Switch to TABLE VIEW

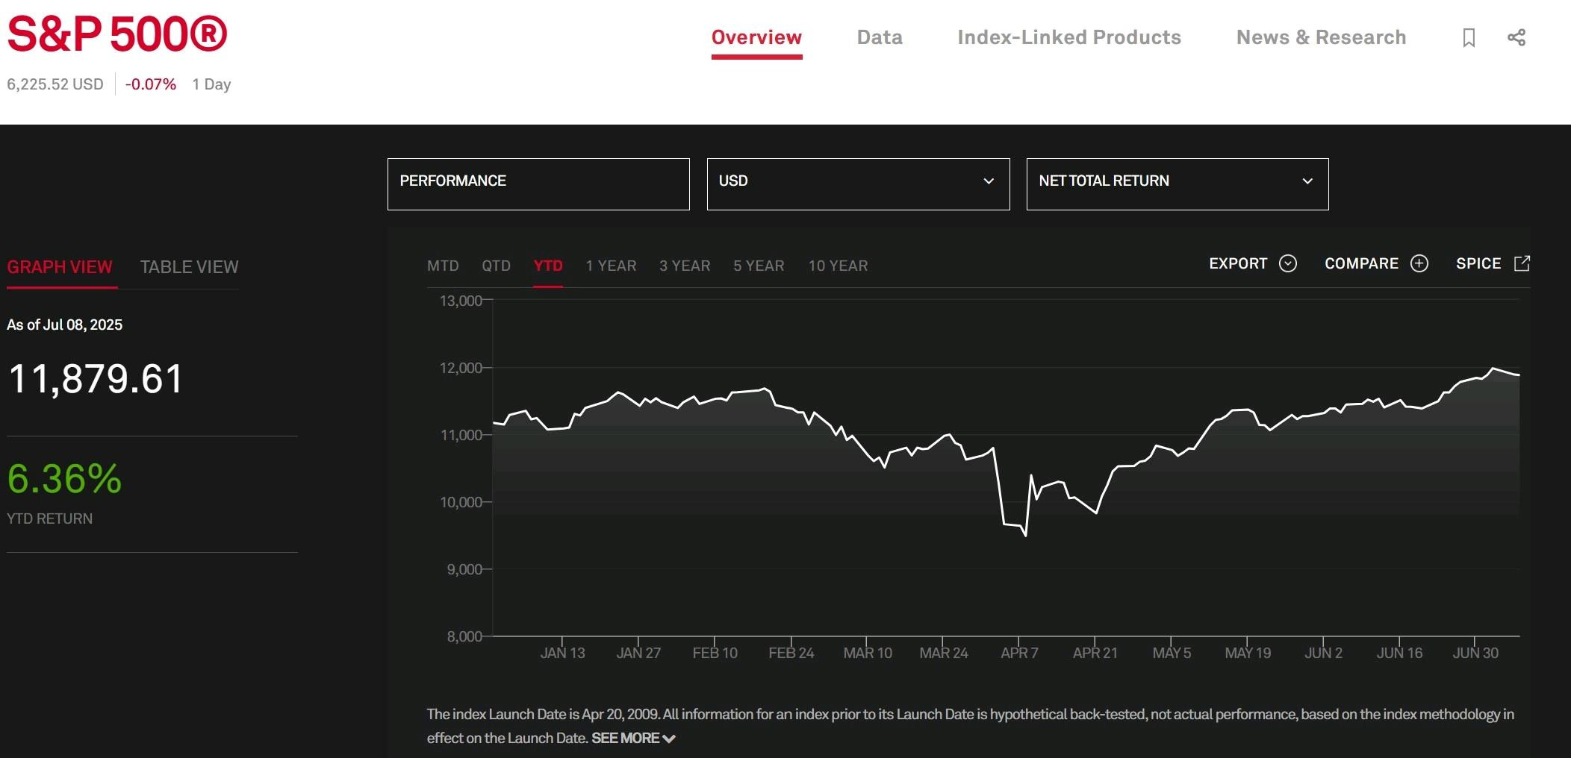[190, 267]
